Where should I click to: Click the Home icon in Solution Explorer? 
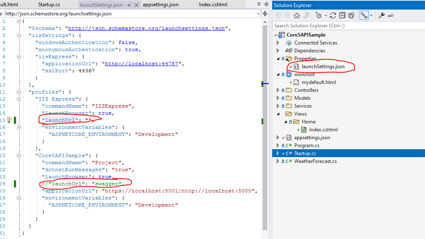297,15
